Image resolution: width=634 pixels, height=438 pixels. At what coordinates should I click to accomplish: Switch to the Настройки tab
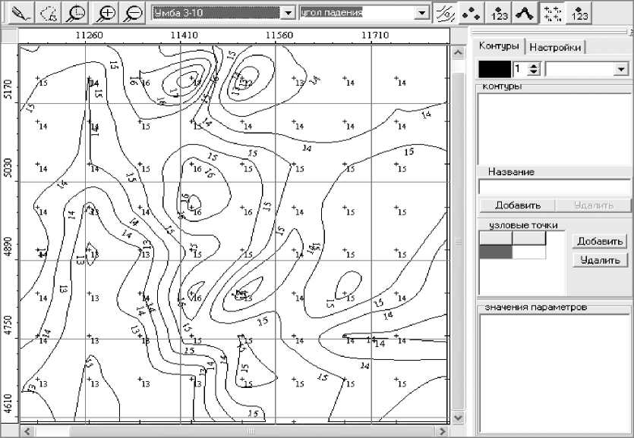(555, 47)
